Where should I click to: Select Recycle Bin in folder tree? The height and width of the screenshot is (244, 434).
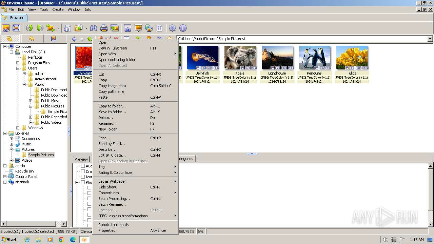(x=24, y=171)
